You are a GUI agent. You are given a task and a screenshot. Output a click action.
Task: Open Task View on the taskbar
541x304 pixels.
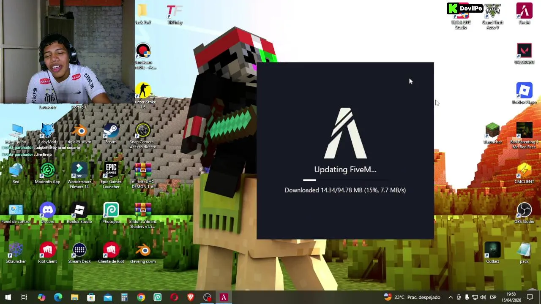24,297
